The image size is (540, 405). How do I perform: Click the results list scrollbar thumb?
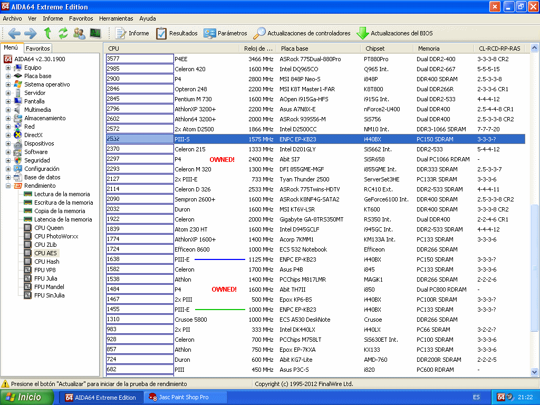click(535, 268)
